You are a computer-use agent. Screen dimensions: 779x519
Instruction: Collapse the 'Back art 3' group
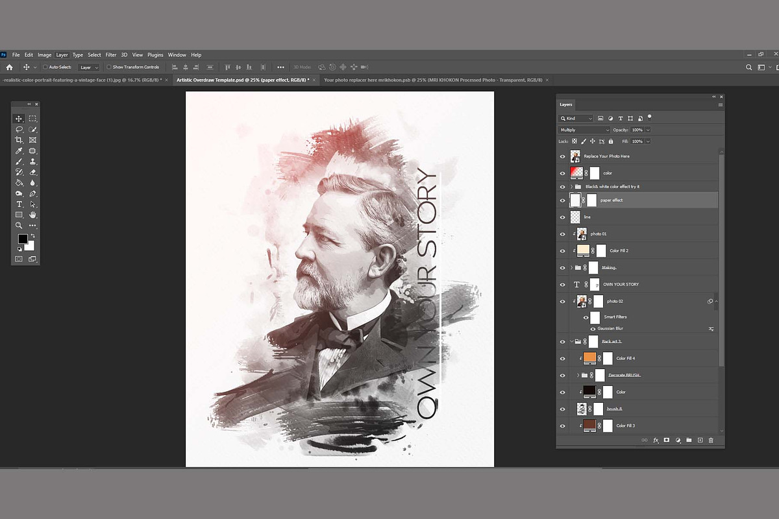(571, 341)
